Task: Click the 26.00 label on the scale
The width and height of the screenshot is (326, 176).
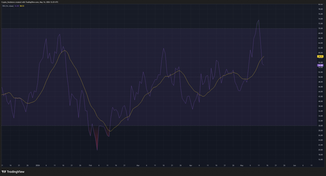Action: pyautogui.click(x=320, y=135)
